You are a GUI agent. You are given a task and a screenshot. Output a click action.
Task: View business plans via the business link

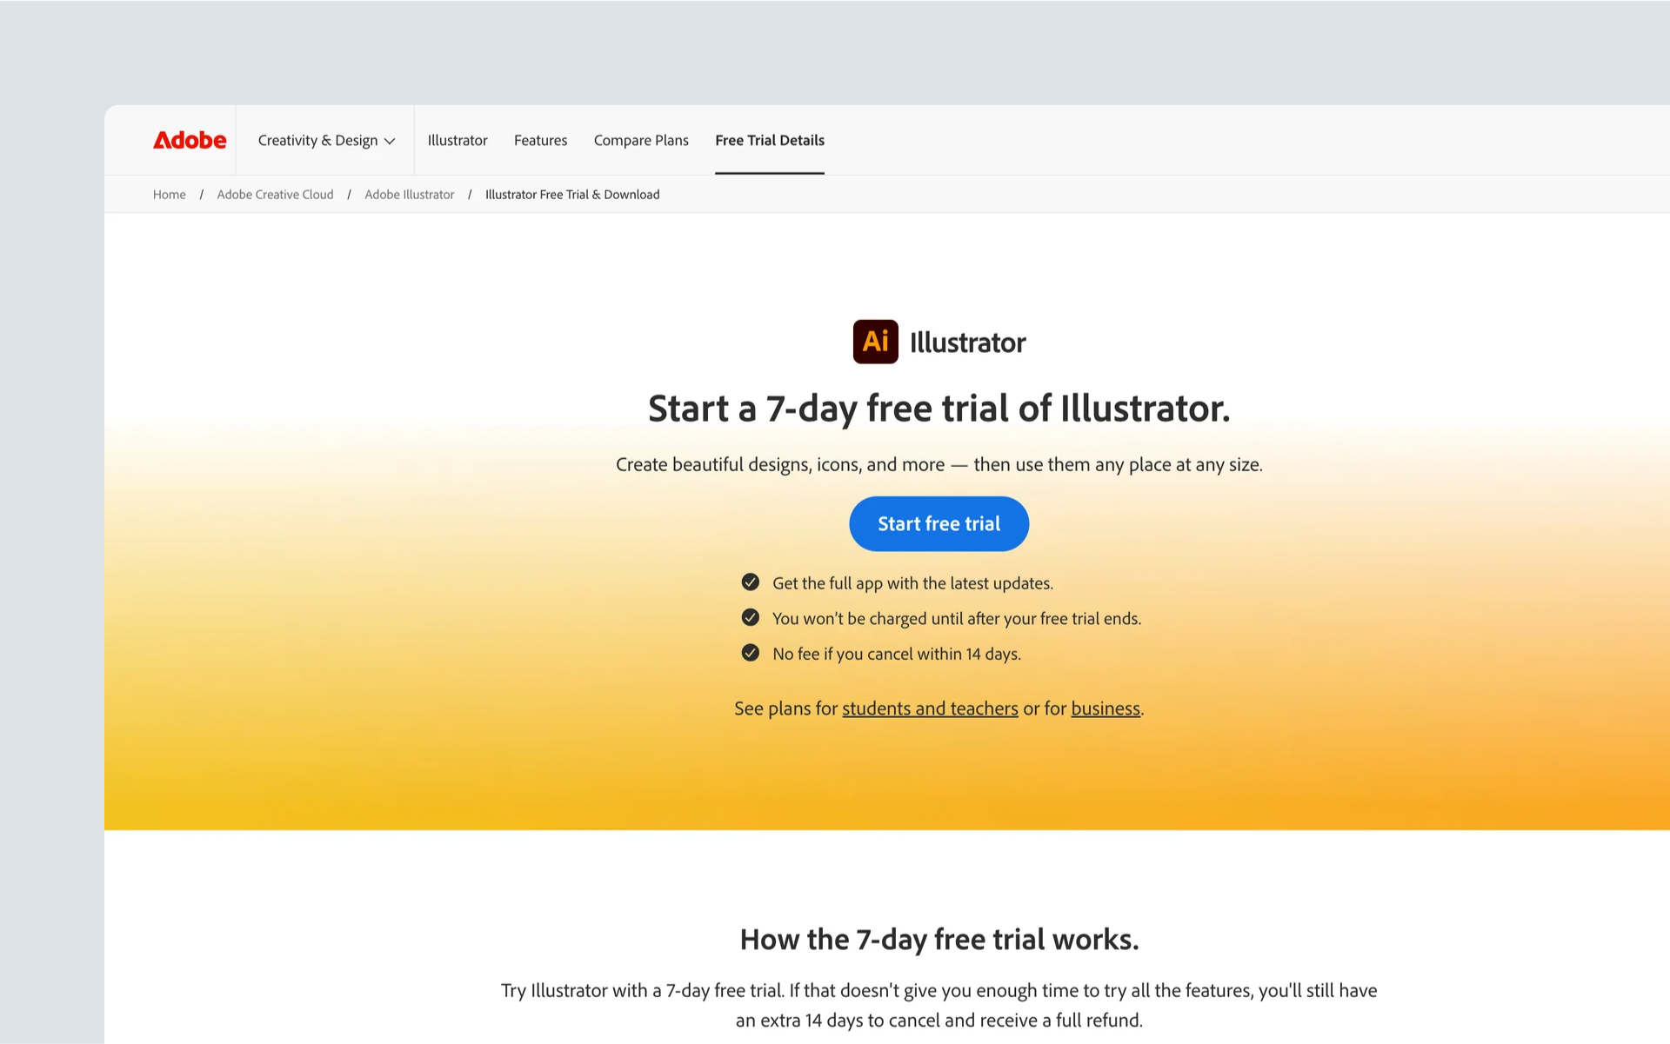[x=1105, y=708]
